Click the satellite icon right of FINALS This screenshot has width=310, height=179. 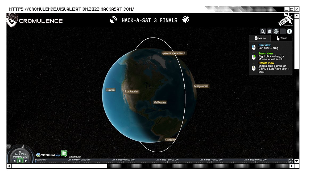click(186, 20)
